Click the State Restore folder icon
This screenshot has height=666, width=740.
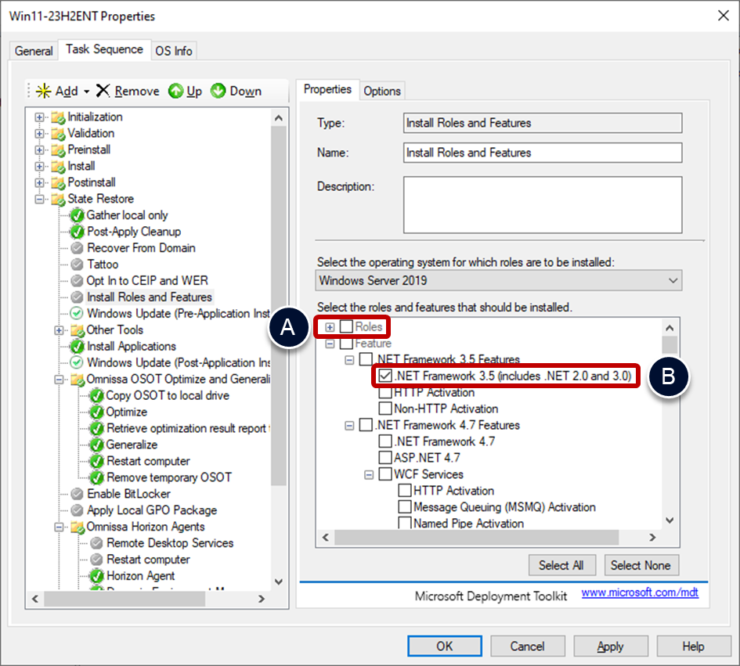(58, 199)
